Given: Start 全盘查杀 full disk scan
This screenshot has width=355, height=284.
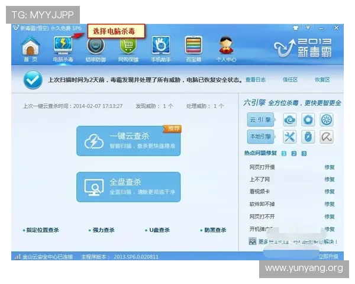Looking at the screenshot, I should pos(128,187).
